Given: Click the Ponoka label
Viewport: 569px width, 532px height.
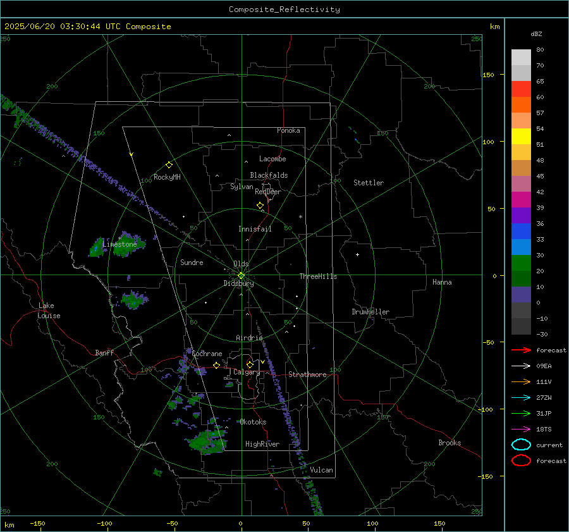Looking at the screenshot, I should click(x=288, y=130).
